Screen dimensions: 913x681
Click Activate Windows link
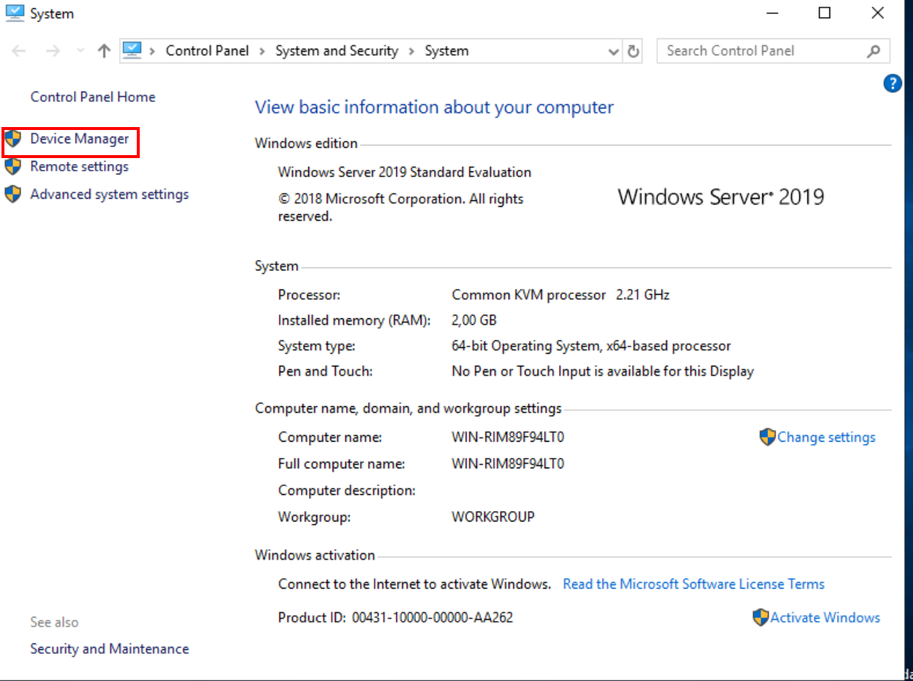(825, 617)
